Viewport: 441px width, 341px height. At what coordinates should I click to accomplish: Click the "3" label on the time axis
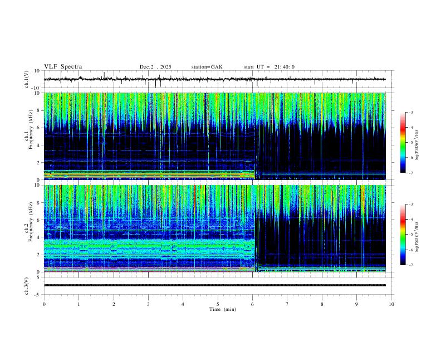tap(148, 304)
